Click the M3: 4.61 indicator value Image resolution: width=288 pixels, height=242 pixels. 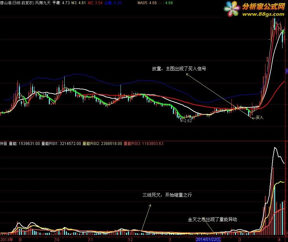79,3
